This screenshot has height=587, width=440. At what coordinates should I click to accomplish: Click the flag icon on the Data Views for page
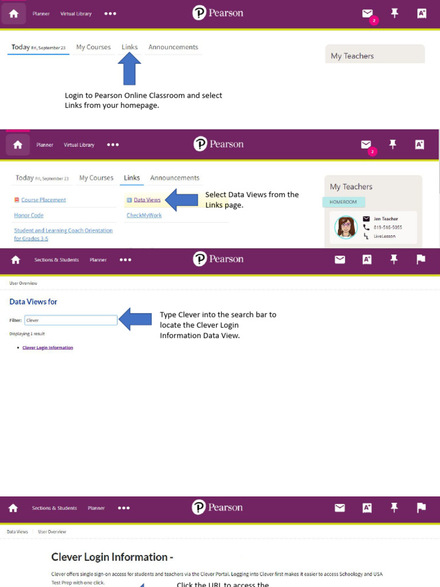tap(421, 259)
